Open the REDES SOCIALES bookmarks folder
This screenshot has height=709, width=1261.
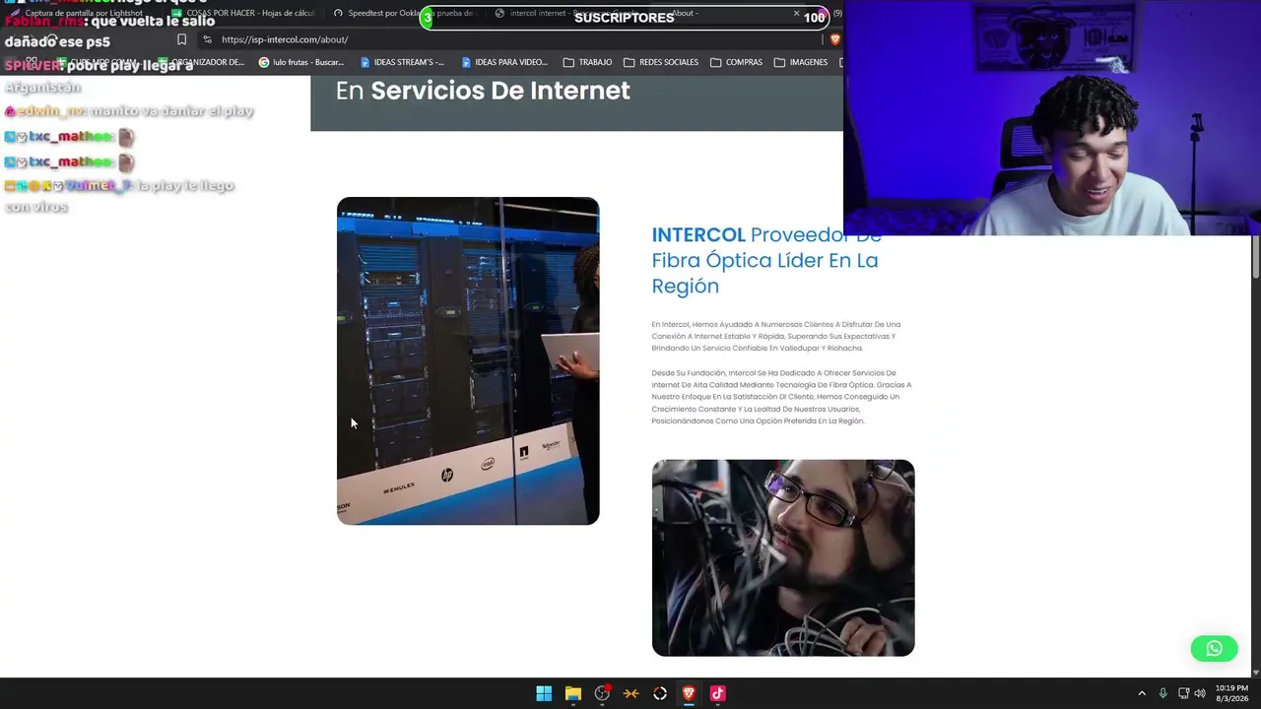pos(660,62)
